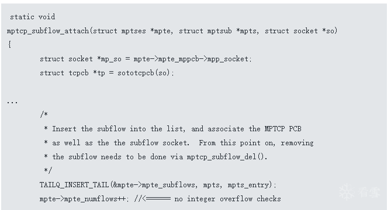Image resolution: width=391 pixels, height=210 pixels.
Task: Click the 'struct socket *mp_so' variable
Action: (81, 59)
